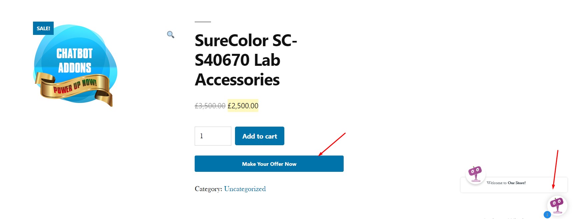Click the red arrow pointing at offer button
The image size is (582, 219).
click(x=332, y=144)
